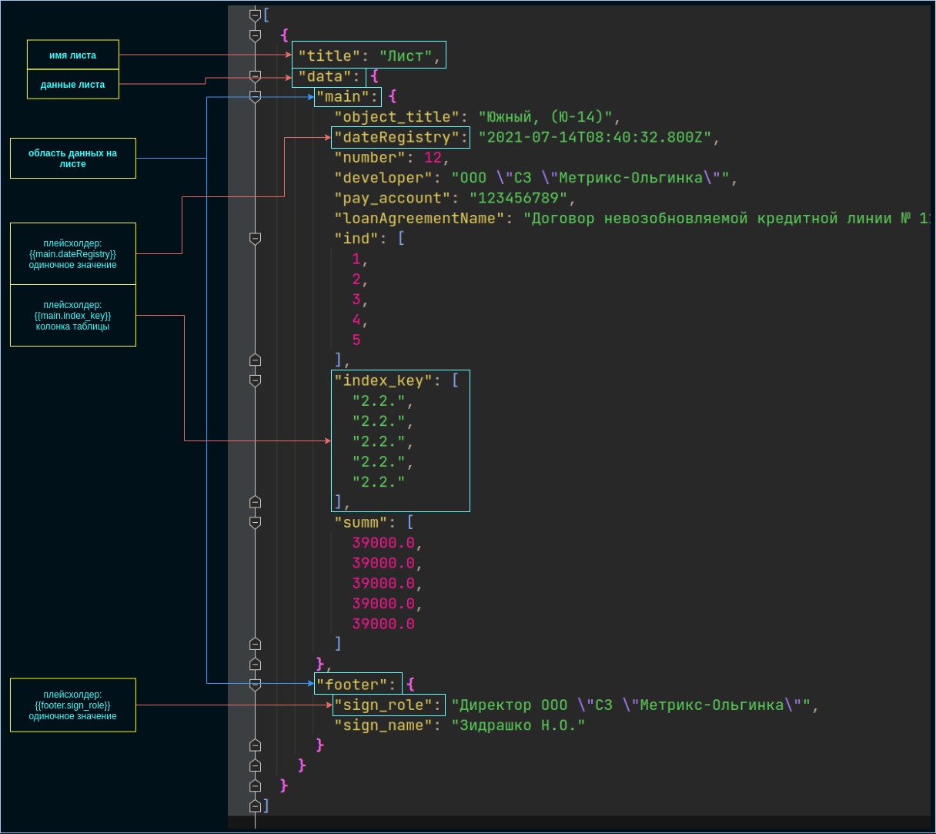Select the "имя листа" annotation box
The image size is (936, 834).
[x=73, y=55]
